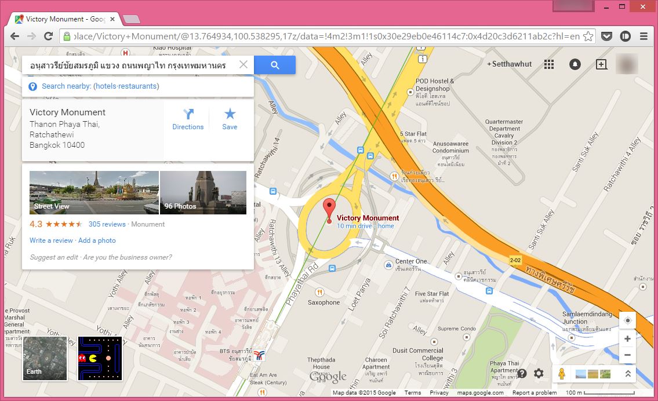The height and width of the screenshot is (401, 658).
Task: Open Directions for Victory Monument
Action: (188, 119)
